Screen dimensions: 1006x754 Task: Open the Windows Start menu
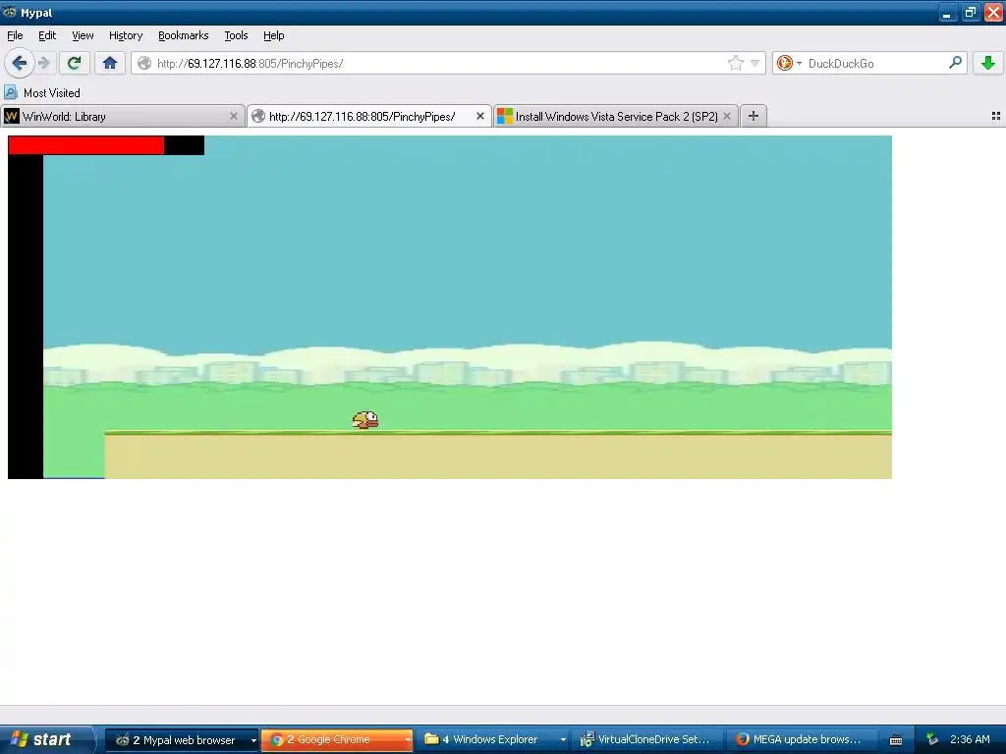(46, 739)
